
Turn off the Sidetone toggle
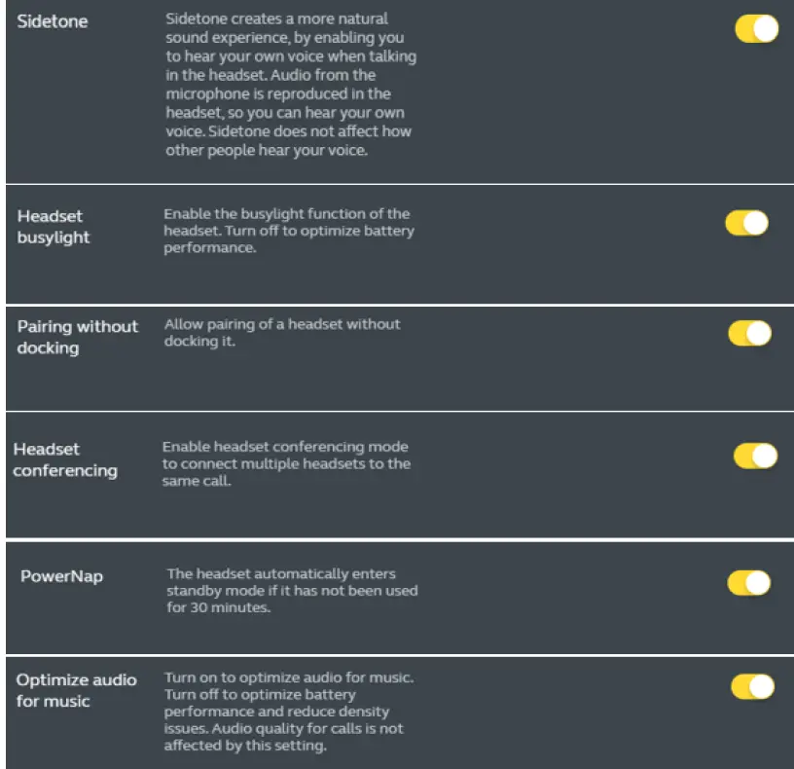pos(756,28)
